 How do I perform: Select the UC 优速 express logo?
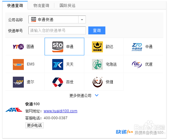(x=137, y=64)
